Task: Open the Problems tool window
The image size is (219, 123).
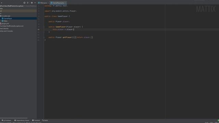Action: point(6,120)
